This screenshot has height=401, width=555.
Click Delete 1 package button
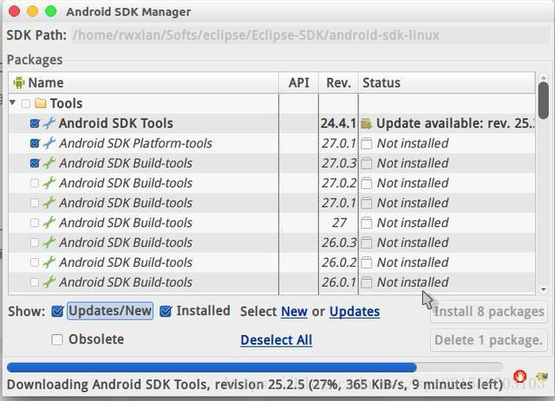click(x=489, y=340)
